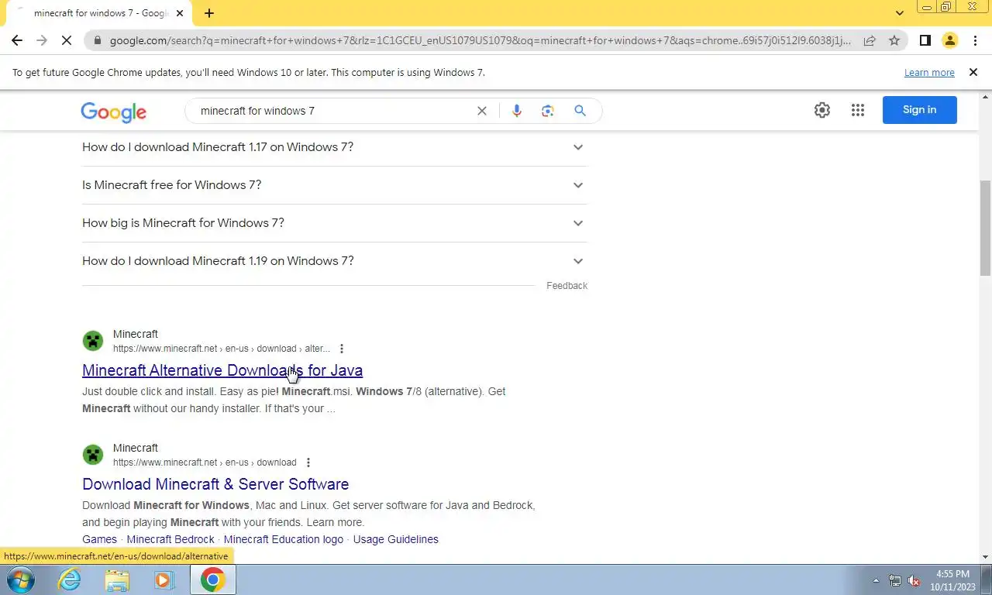The image size is (992, 595).
Task: Open 'Learn more' about Chrome updates
Action: pyautogui.click(x=929, y=73)
